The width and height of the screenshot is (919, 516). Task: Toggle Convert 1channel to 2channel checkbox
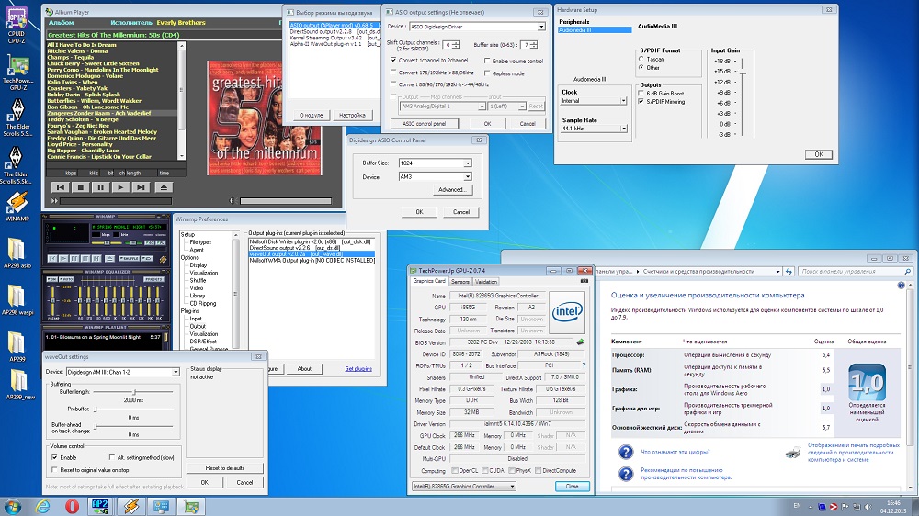click(394, 61)
